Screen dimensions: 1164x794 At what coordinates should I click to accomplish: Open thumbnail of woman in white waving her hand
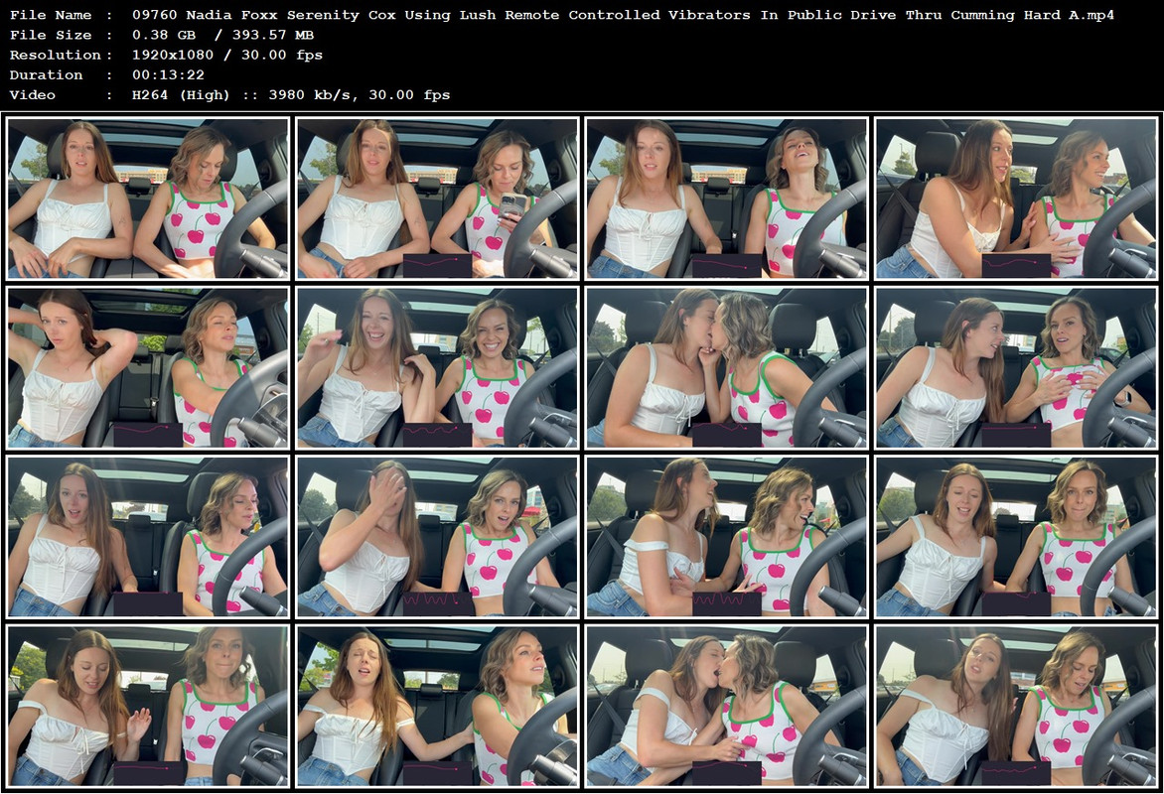(148, 706)
